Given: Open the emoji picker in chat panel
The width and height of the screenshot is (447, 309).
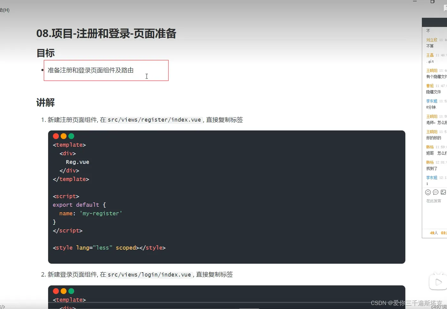Looking at the screenshot, I should (x=428, y=192).
